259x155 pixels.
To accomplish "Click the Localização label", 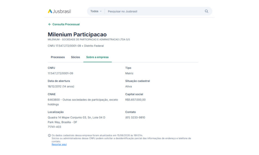I will [x=56, y=112].
